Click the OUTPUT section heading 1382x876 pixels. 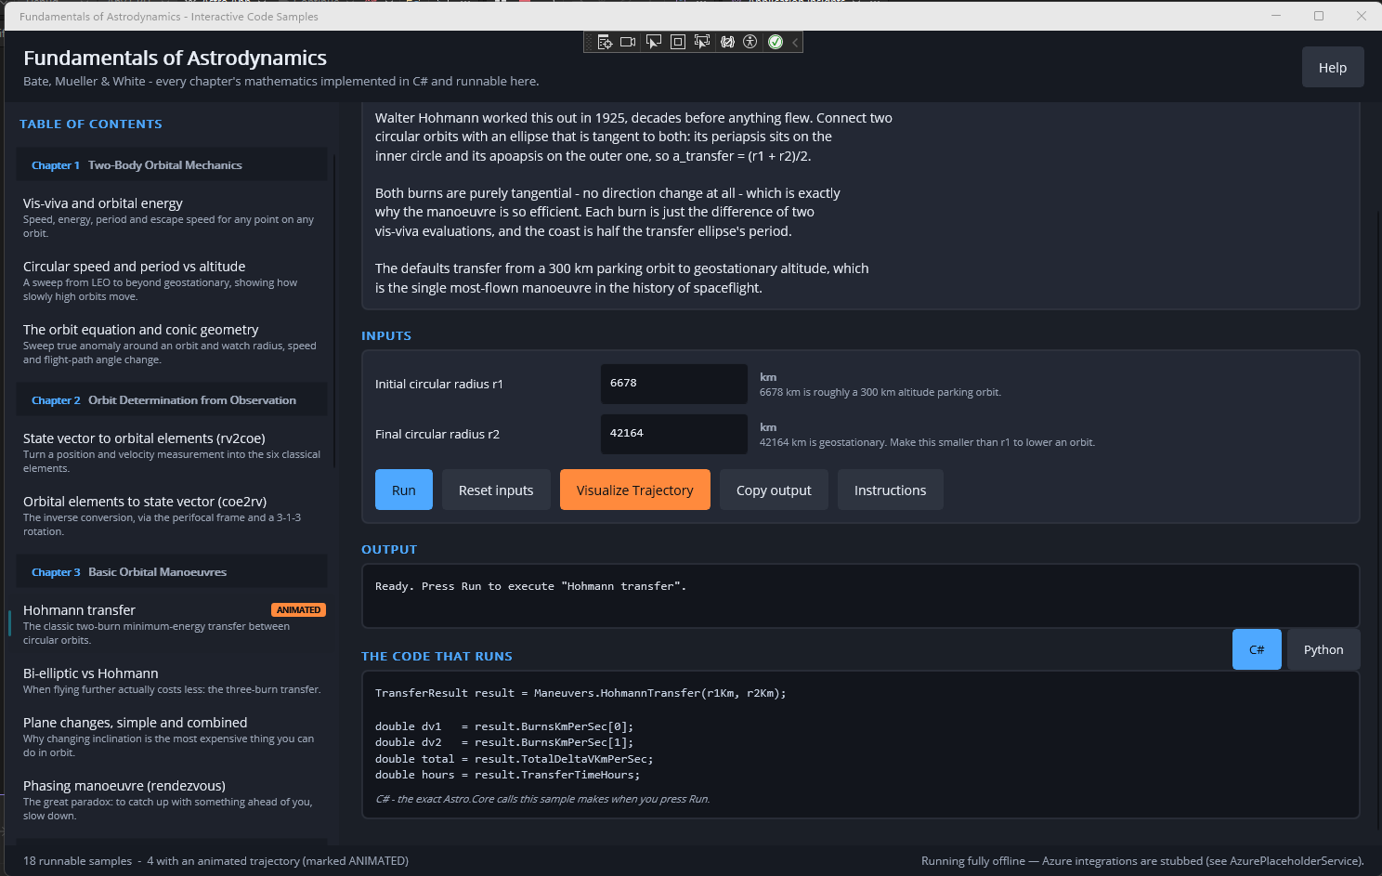389,549
